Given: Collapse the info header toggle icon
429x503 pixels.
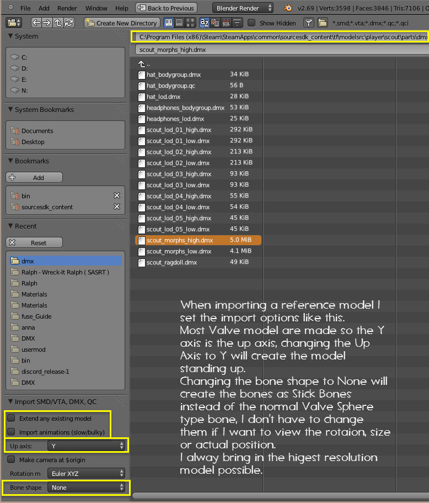Looking at the screenshot, I should pos(10,7).
